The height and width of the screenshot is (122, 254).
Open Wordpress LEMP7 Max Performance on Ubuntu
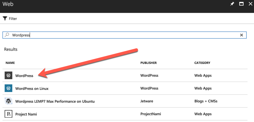click(x=55, y=102)
